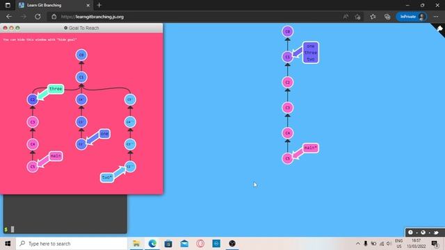Click commit C2 in the main tree
The width and height of the screenshot is (445, 250).
(x=287, y=82)
